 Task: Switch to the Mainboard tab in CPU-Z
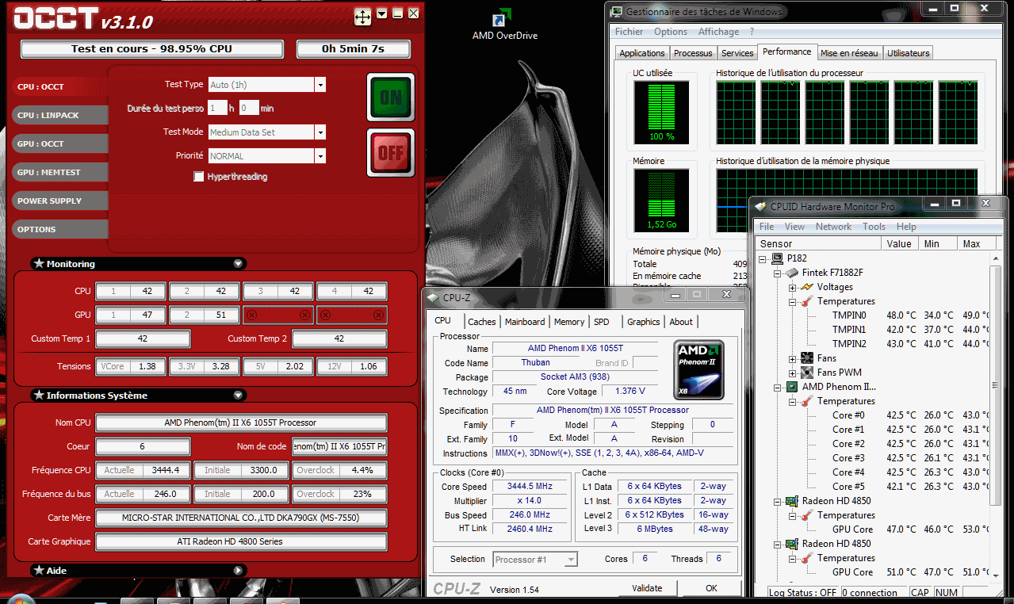[525, 322]
